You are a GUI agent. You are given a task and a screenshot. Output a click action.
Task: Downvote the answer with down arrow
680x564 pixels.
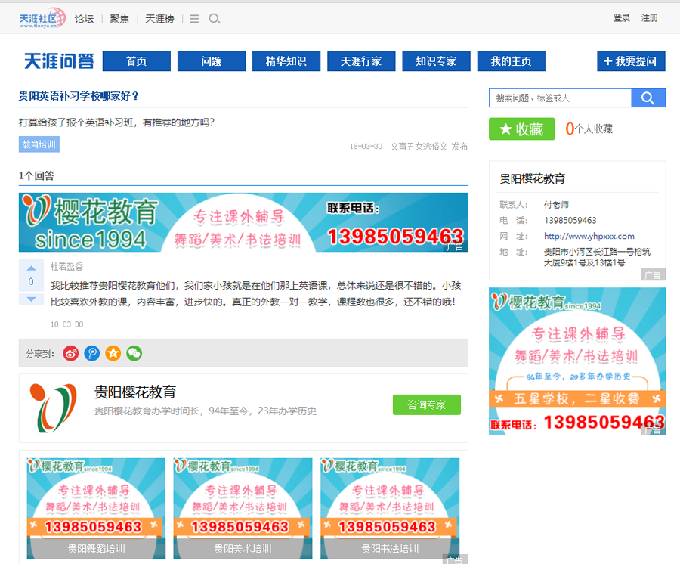point(31,299)
